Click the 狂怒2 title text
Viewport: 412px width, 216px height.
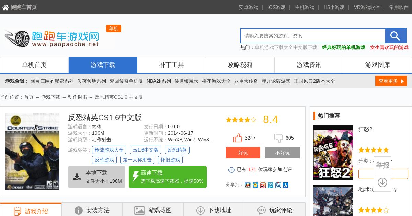point(365,129)
